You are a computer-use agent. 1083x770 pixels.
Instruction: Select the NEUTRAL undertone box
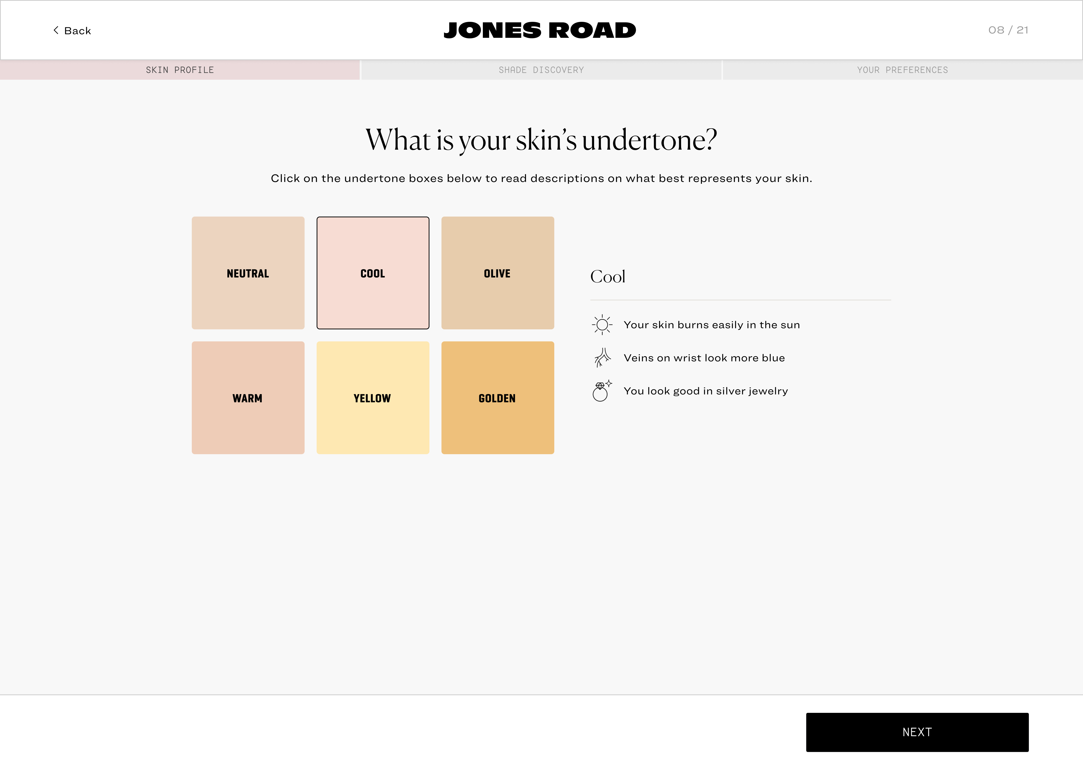[x=247, y=273]
